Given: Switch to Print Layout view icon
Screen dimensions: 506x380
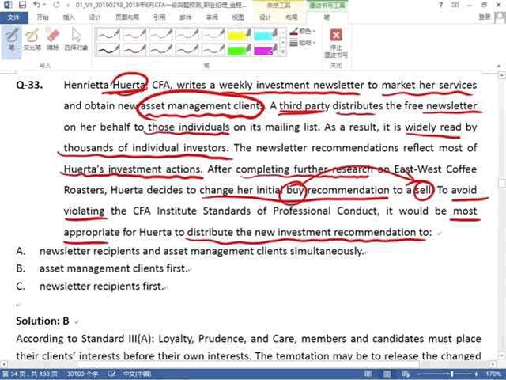Looking at the screenshot, I should pos(387,374).
